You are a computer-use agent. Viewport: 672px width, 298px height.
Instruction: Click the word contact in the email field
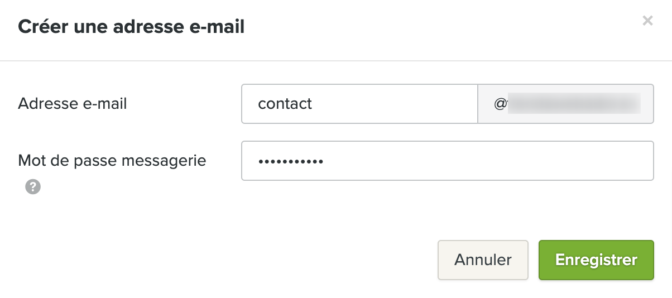[x=285, y=104]
